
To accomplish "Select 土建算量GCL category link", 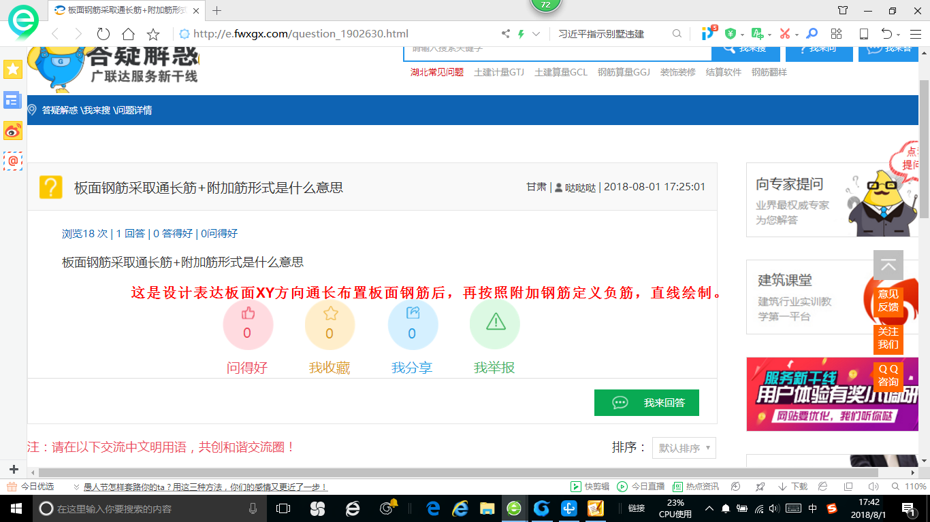I will [x=561, y=72].
